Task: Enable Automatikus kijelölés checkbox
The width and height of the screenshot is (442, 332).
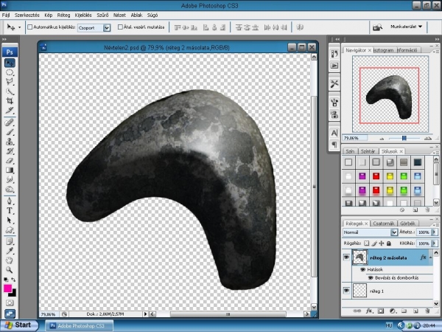Action: coord(30,27)
